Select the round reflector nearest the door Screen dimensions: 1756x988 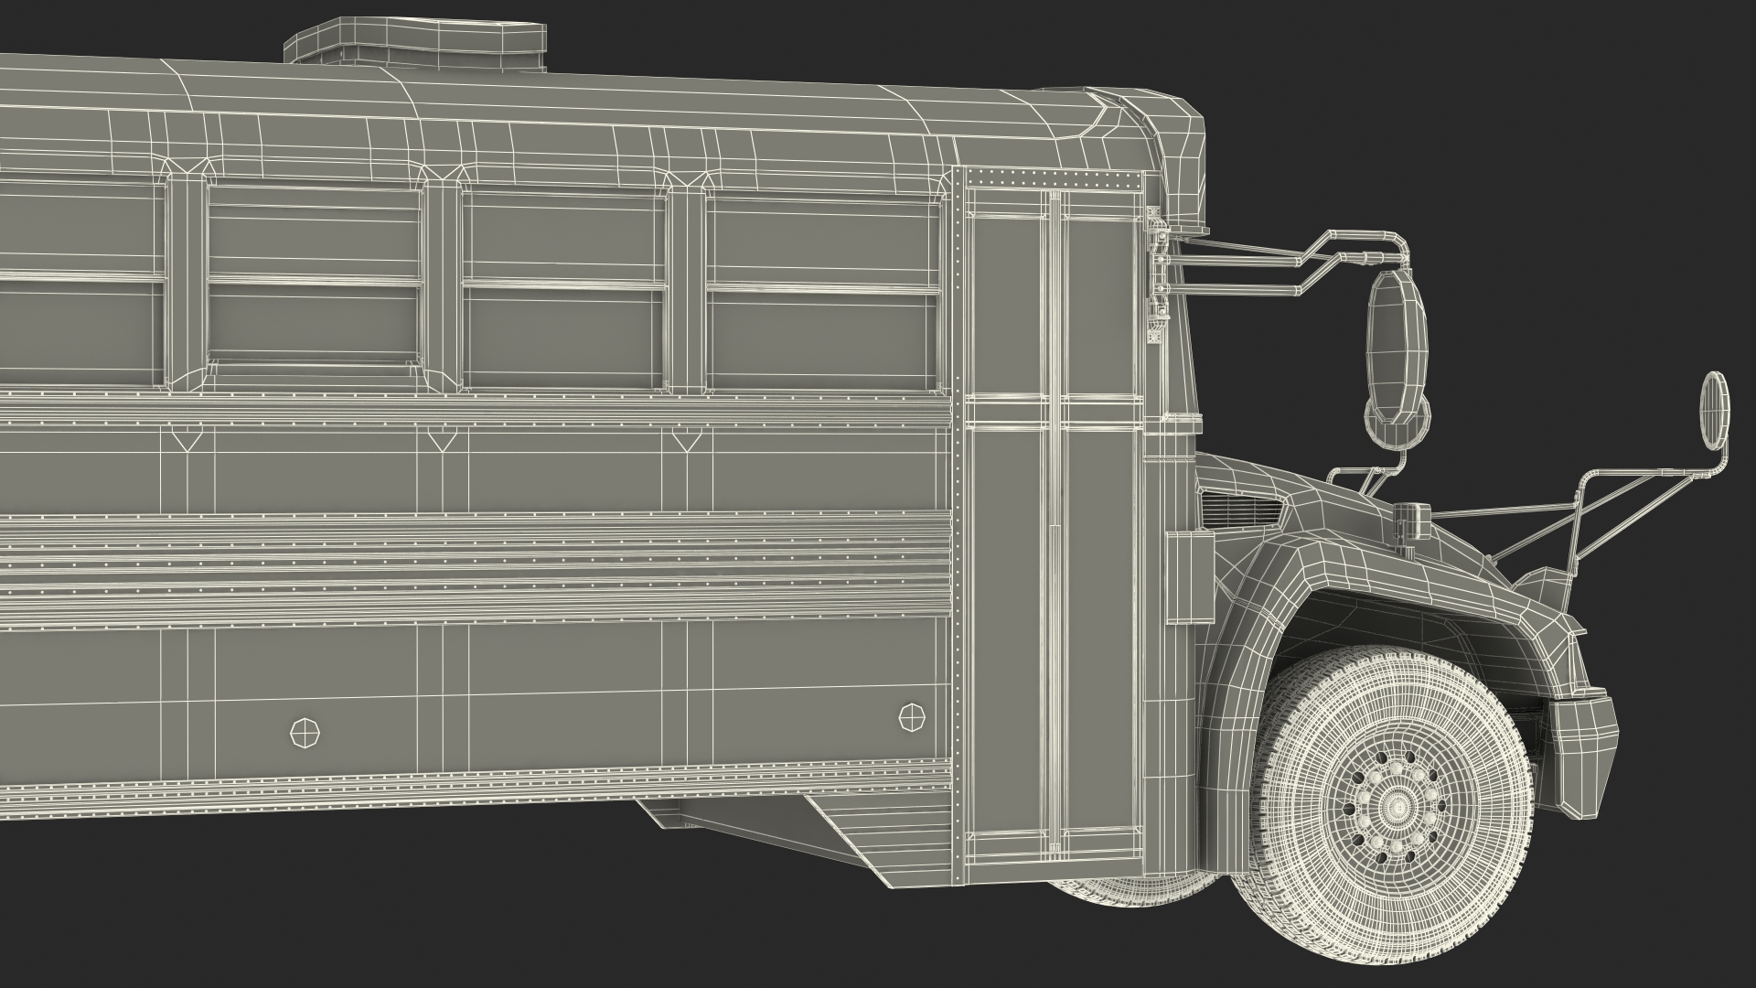click(912, 717)
